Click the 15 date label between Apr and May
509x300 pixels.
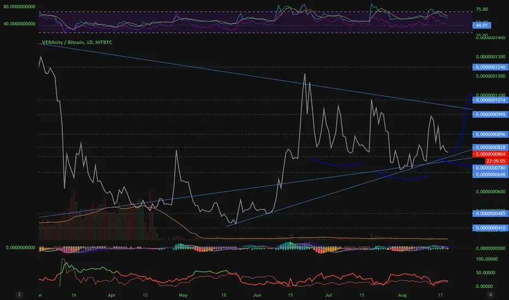pyautogui.click(x=145, y=295)
